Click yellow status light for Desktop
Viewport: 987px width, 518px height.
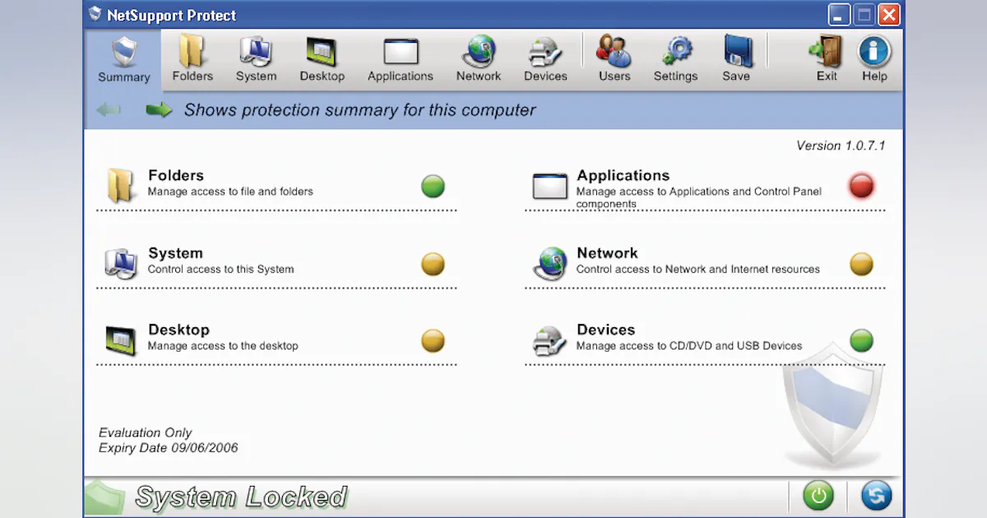(433, 340)
